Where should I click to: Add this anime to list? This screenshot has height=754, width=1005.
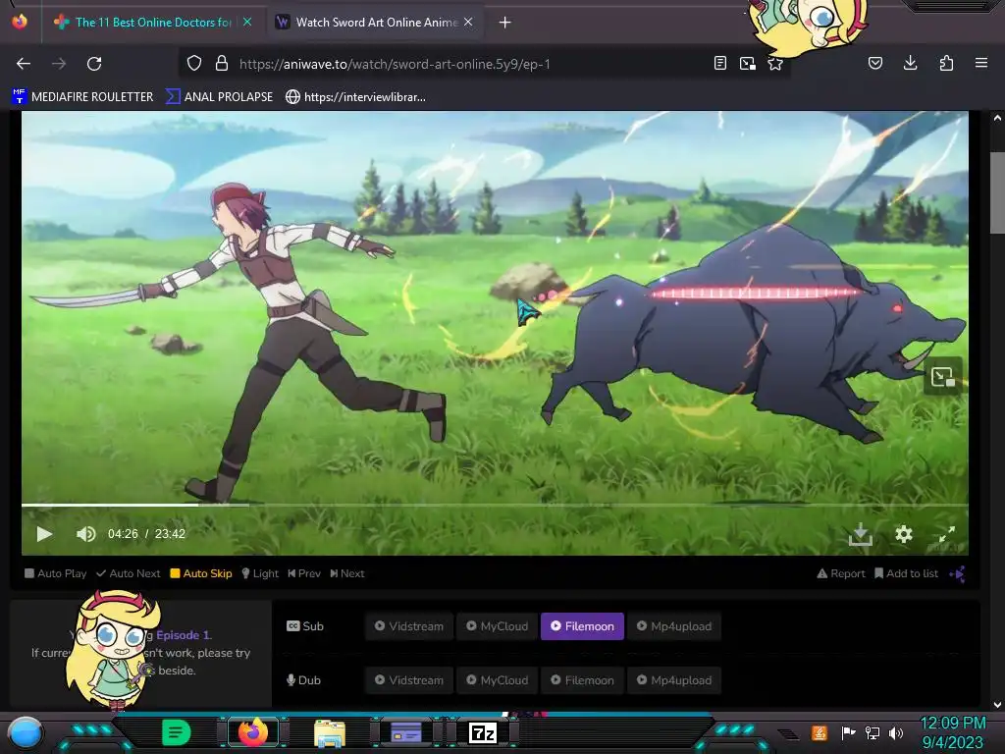906,573
